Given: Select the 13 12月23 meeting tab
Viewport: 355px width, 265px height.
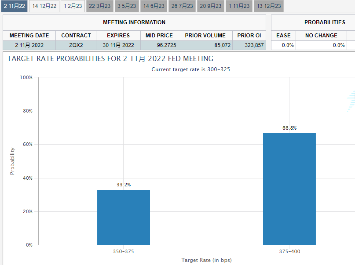Looking at the screenshot, I should [269, 6].
